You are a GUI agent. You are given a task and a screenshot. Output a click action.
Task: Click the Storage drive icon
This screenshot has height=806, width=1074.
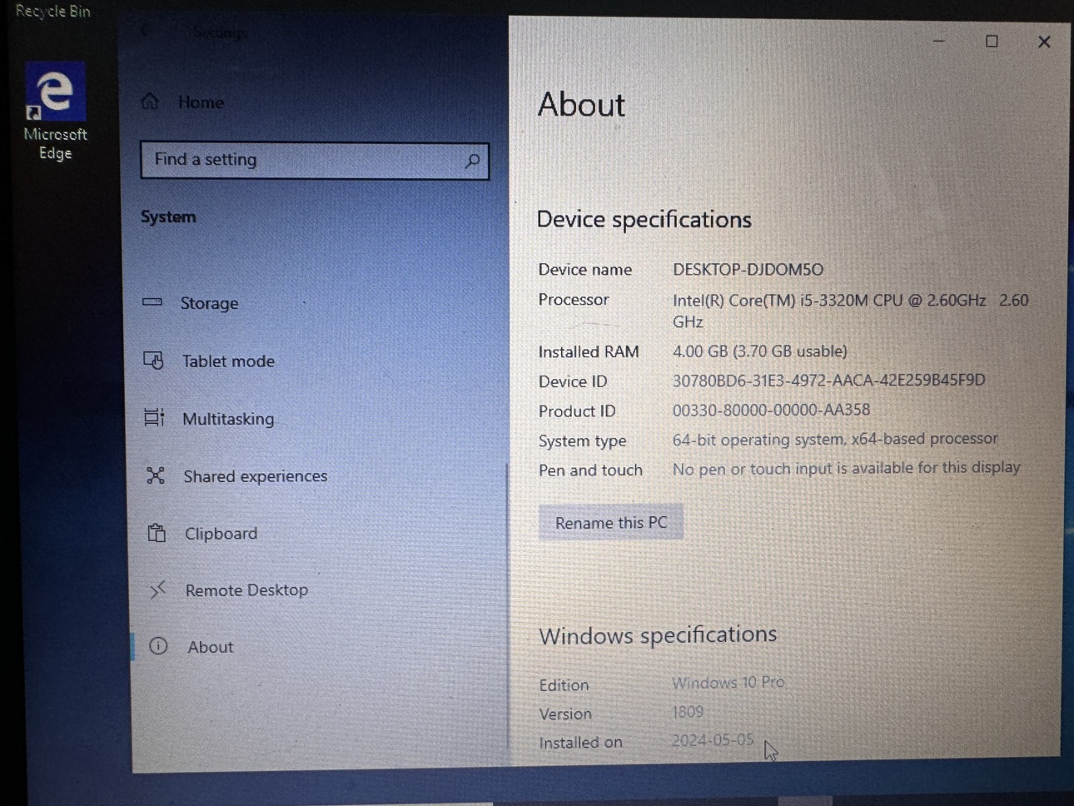coord(152,302)
